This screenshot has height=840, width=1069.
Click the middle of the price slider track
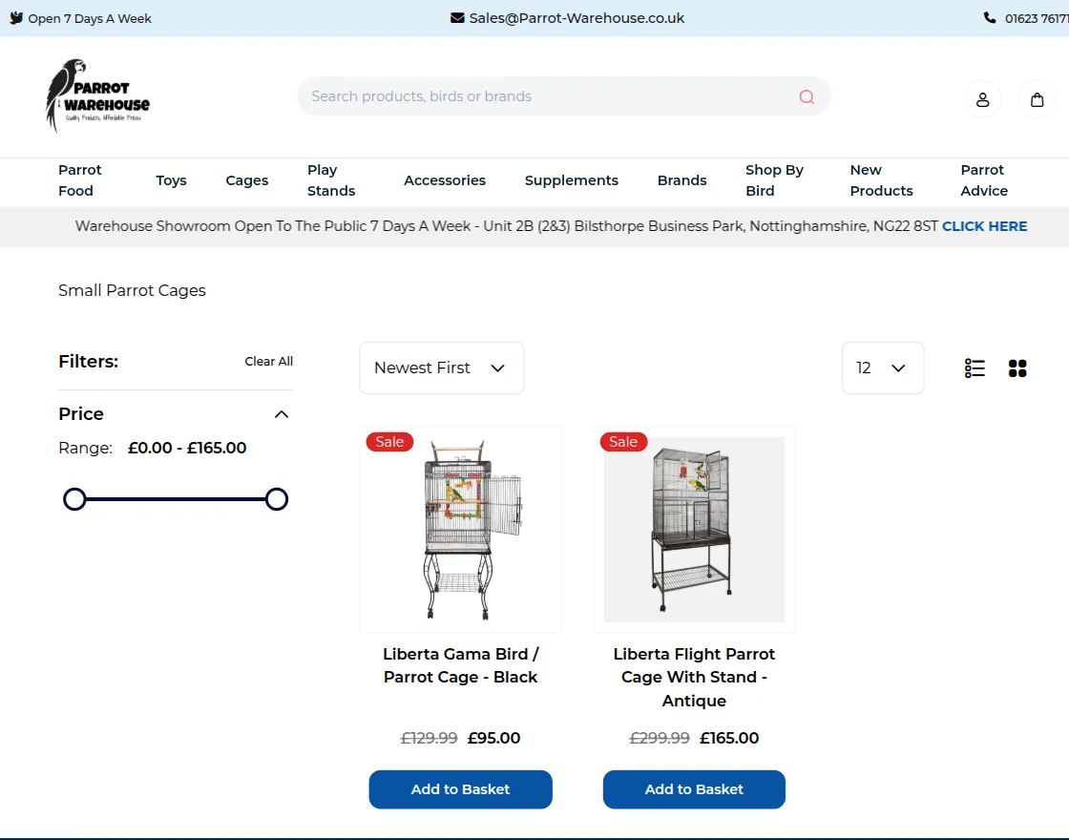click(176, 499)
